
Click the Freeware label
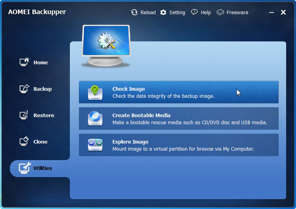coord(237,12)
